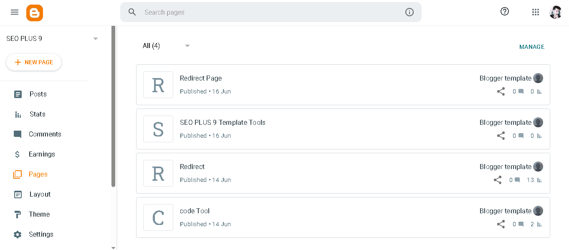View comments icon for code Tool page

coord(521,224)
